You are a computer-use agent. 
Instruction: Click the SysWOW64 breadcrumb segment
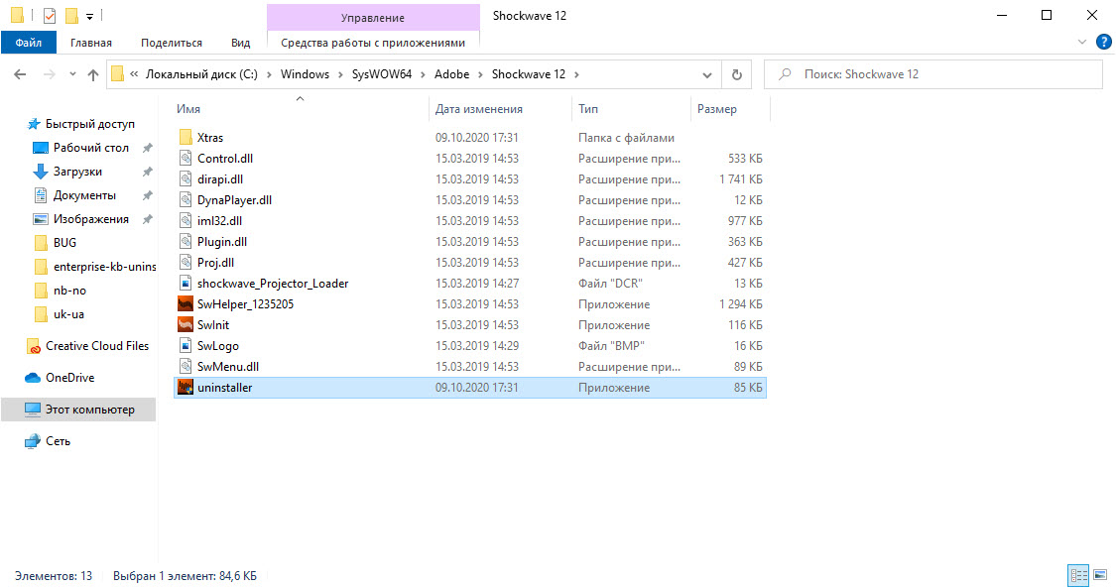click(x=382, y=74)
